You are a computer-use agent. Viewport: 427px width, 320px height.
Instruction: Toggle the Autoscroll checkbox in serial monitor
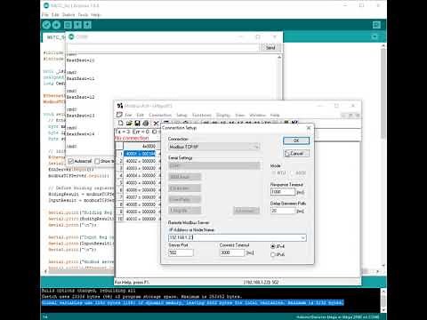point(70,161)
